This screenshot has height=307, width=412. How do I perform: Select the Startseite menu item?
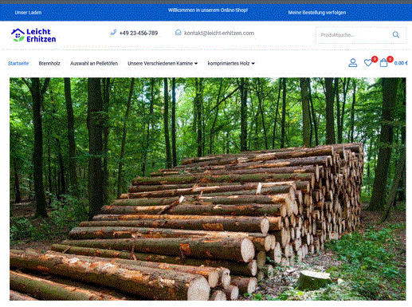(x=18, y=63)
